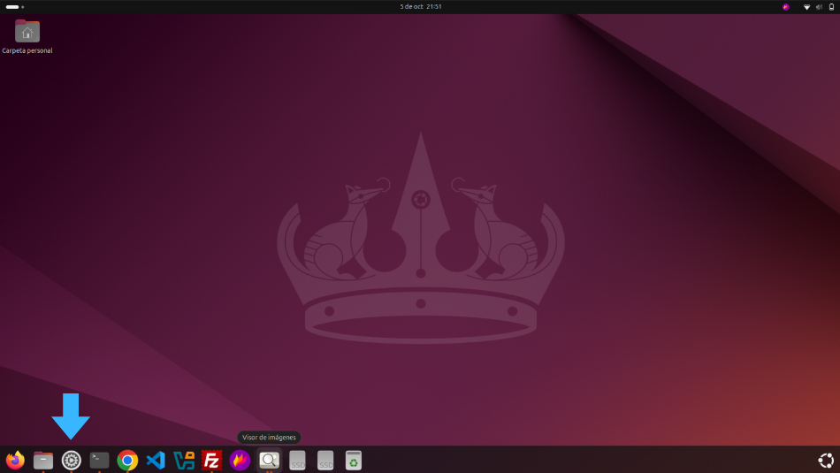Launch the Files manager from the dock
Screen dimensions: 840x473
tap(43, 460)
